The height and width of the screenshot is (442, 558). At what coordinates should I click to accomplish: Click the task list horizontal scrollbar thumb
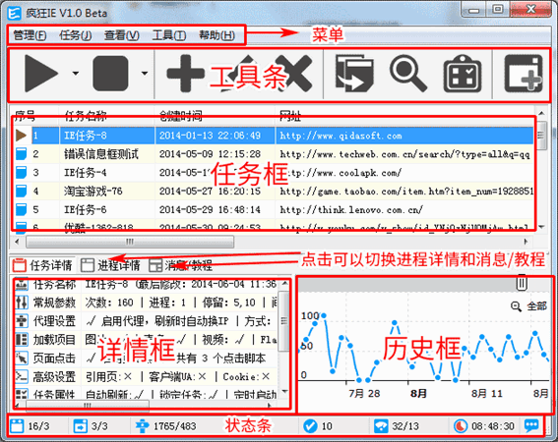click(x=130, y=242)
